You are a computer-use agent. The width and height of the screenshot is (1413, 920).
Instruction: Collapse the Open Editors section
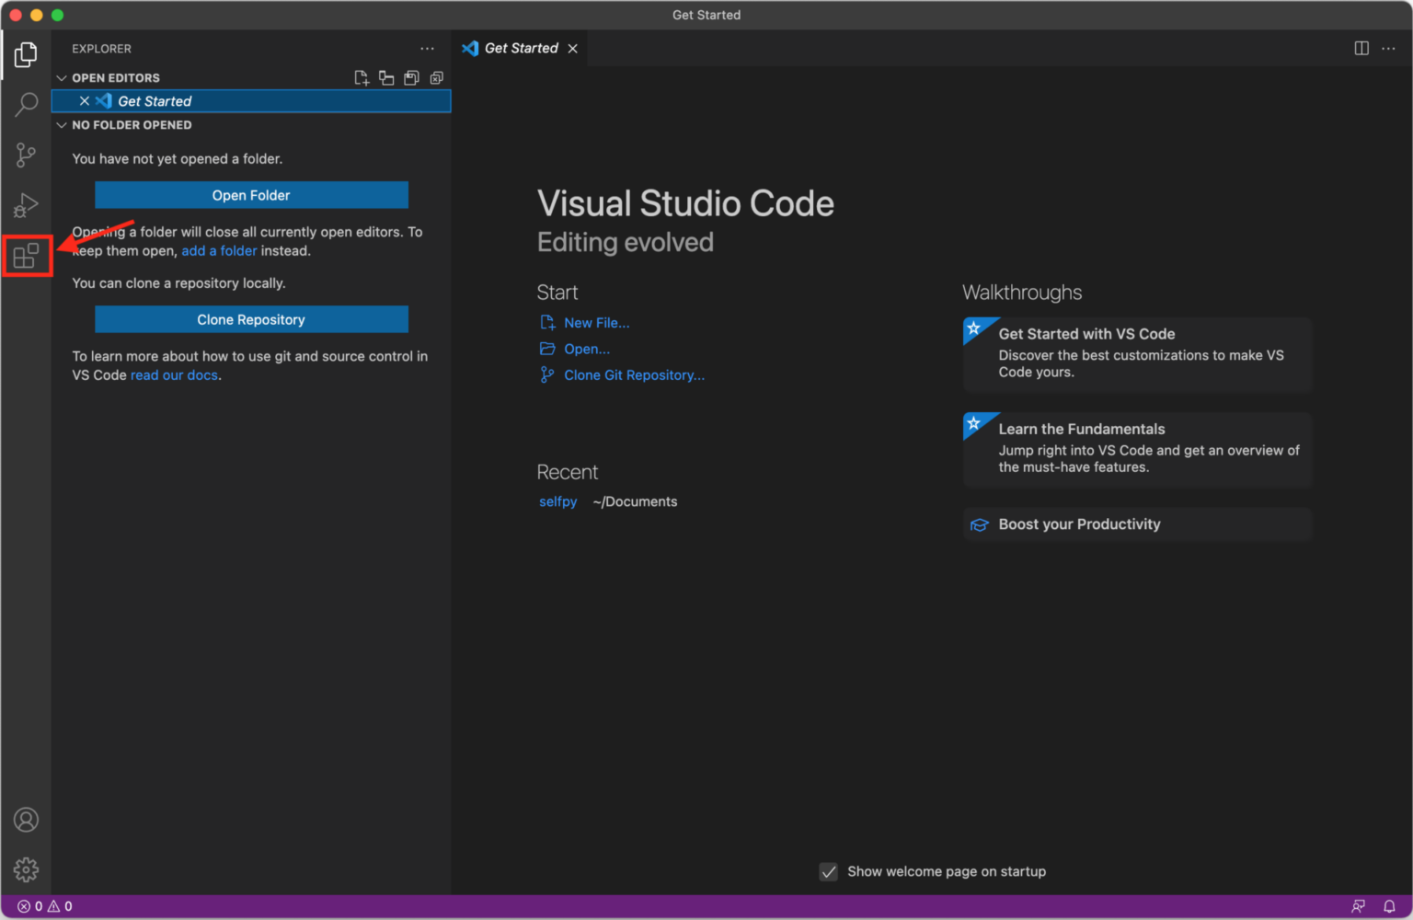(x=62, y=77)
